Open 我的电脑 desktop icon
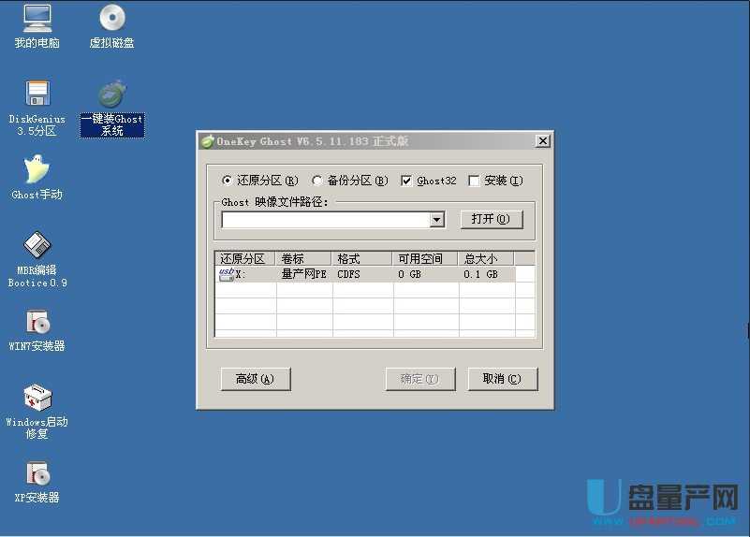This screenshot has width=750, height=537. pyautogui.click(x=37, y=19)
